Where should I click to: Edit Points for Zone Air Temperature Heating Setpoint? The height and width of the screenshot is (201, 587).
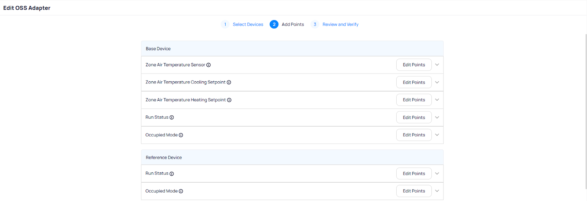click(x=413, y=100)
